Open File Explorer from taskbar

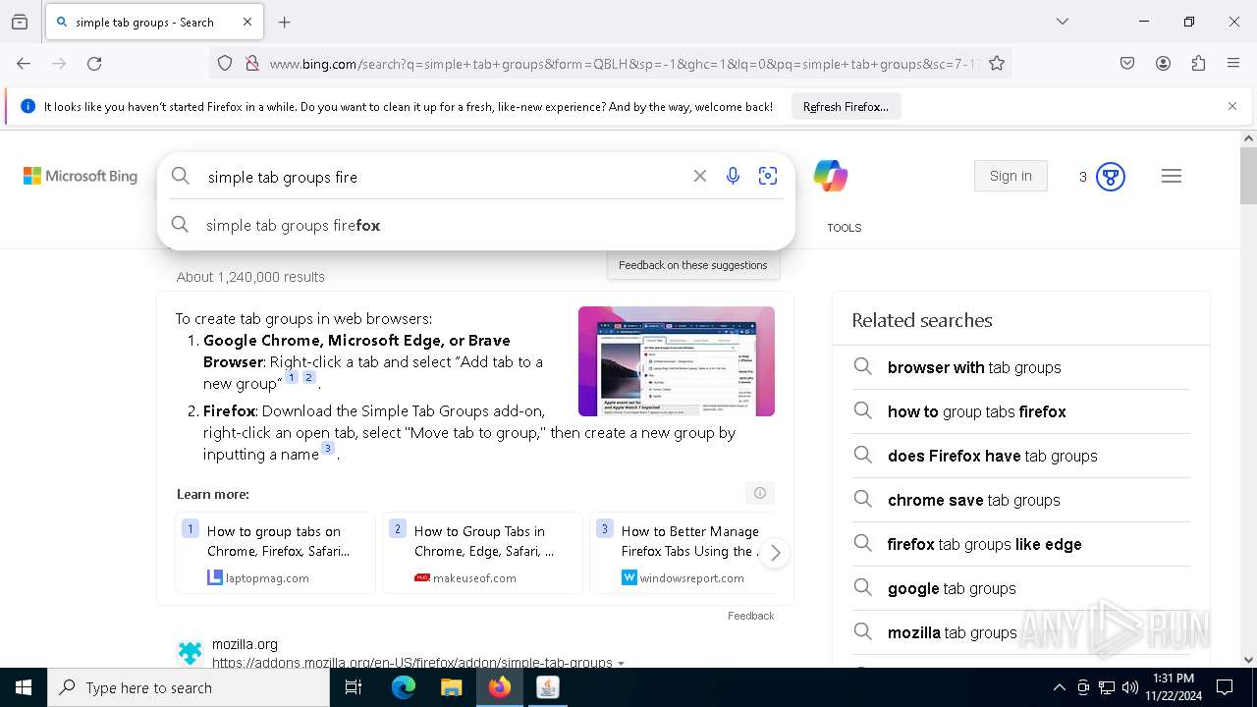coord(451,687)
